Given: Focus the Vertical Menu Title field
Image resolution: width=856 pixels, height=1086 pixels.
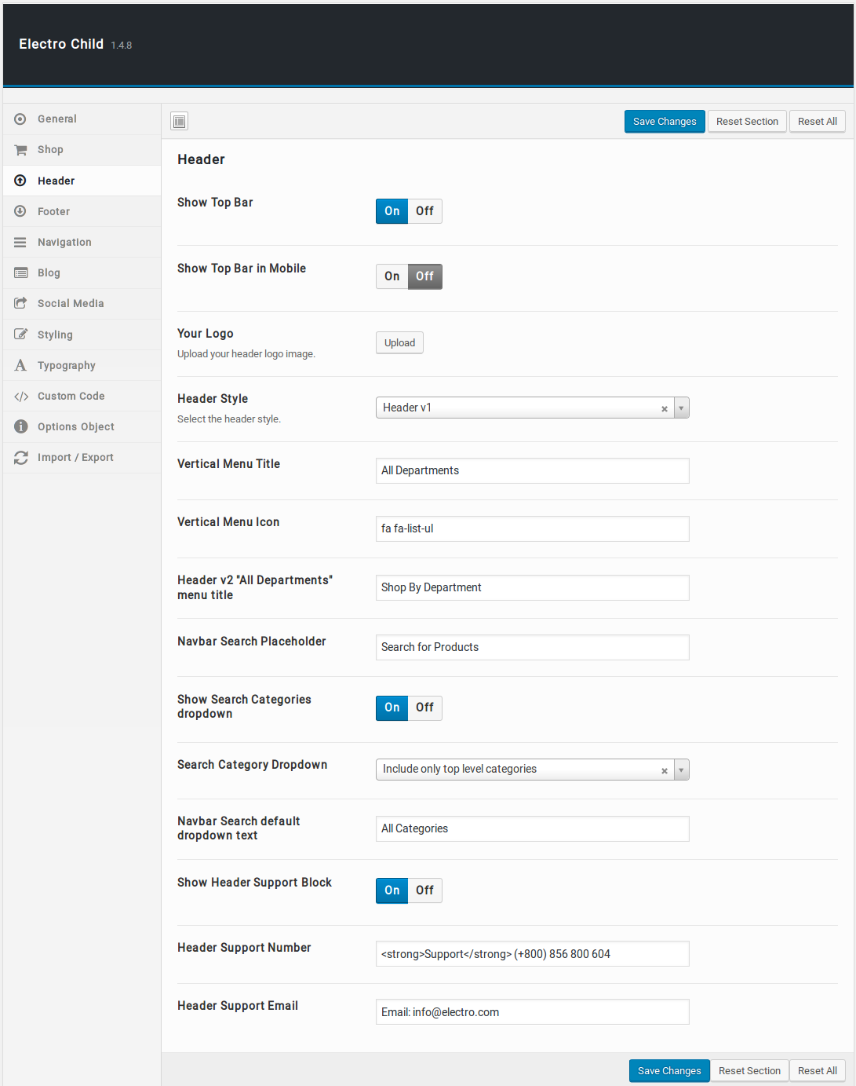Looking at the screenshot, I should pyautogui.click(x=532, y=471).
